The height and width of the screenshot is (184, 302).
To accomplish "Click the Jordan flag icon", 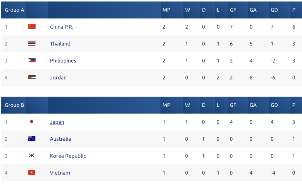I will pyautogui.click(x=32, y=77).
